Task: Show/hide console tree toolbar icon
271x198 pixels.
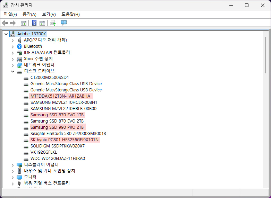Action: pyautogui.click(x=24, y=23)
